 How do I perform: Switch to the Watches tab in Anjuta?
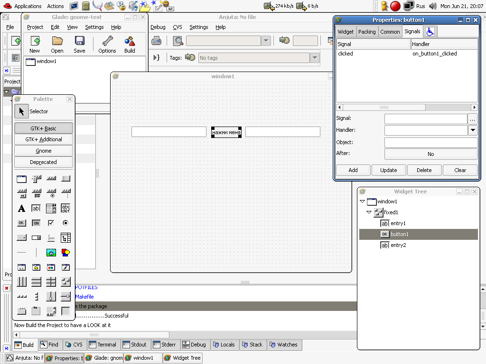click(x=284, y=345)
